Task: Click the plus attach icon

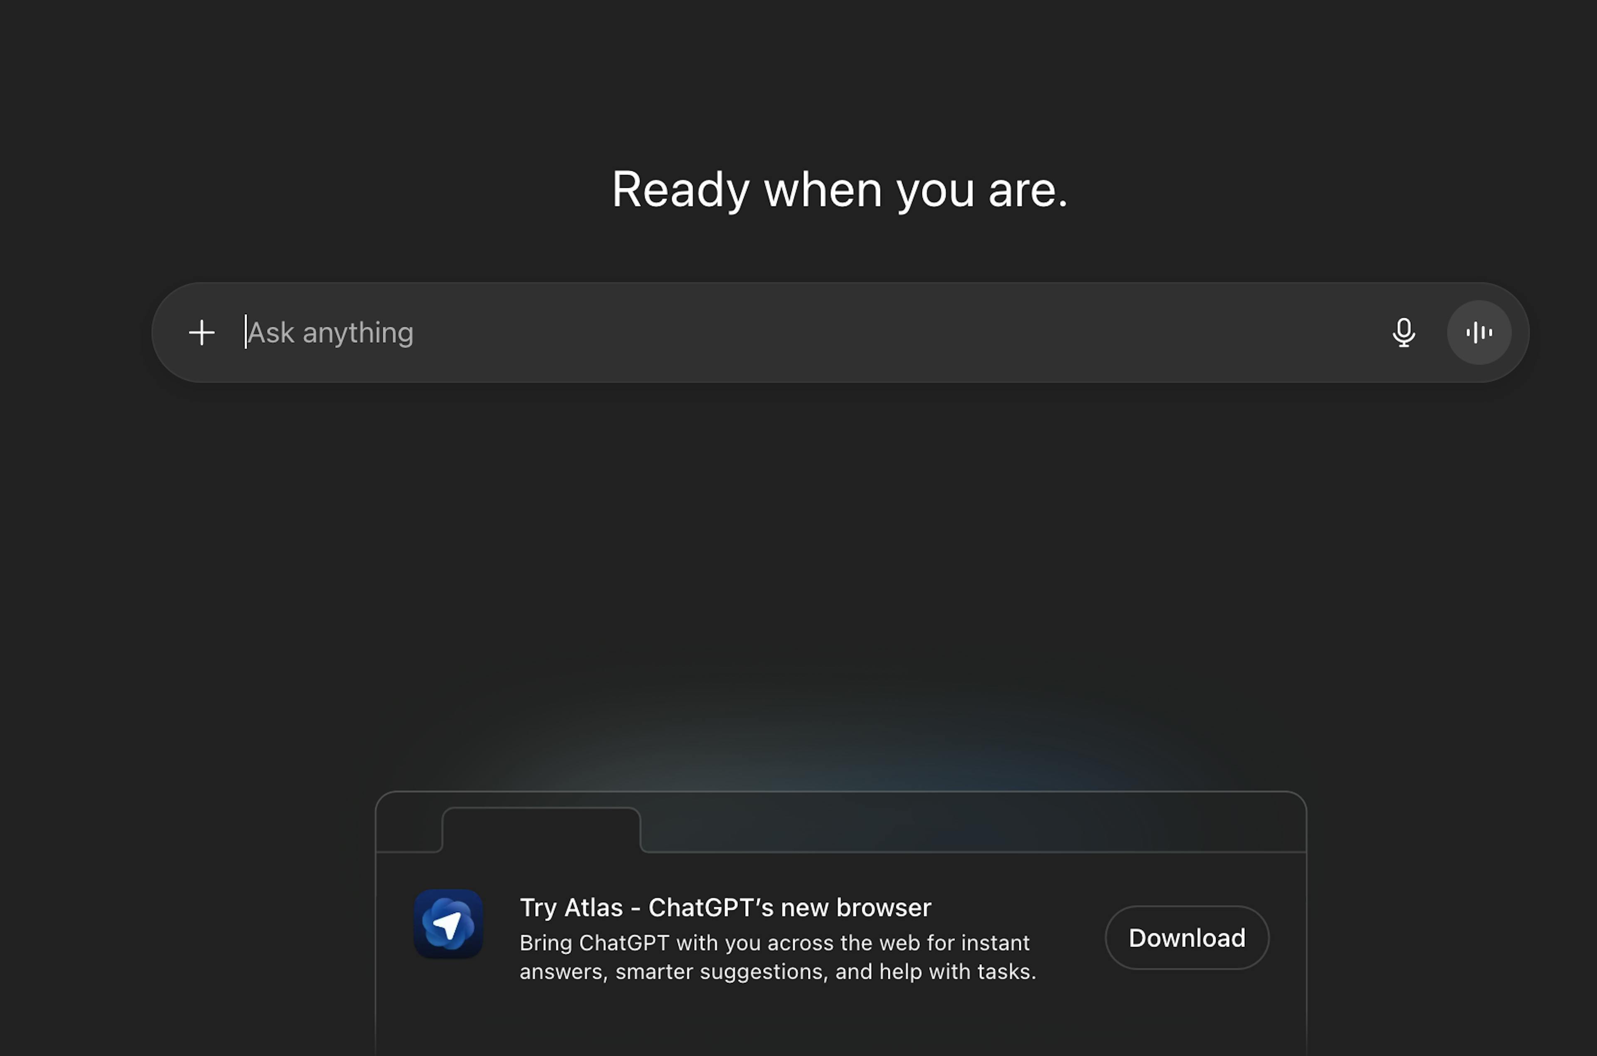Action: (201, 333)
